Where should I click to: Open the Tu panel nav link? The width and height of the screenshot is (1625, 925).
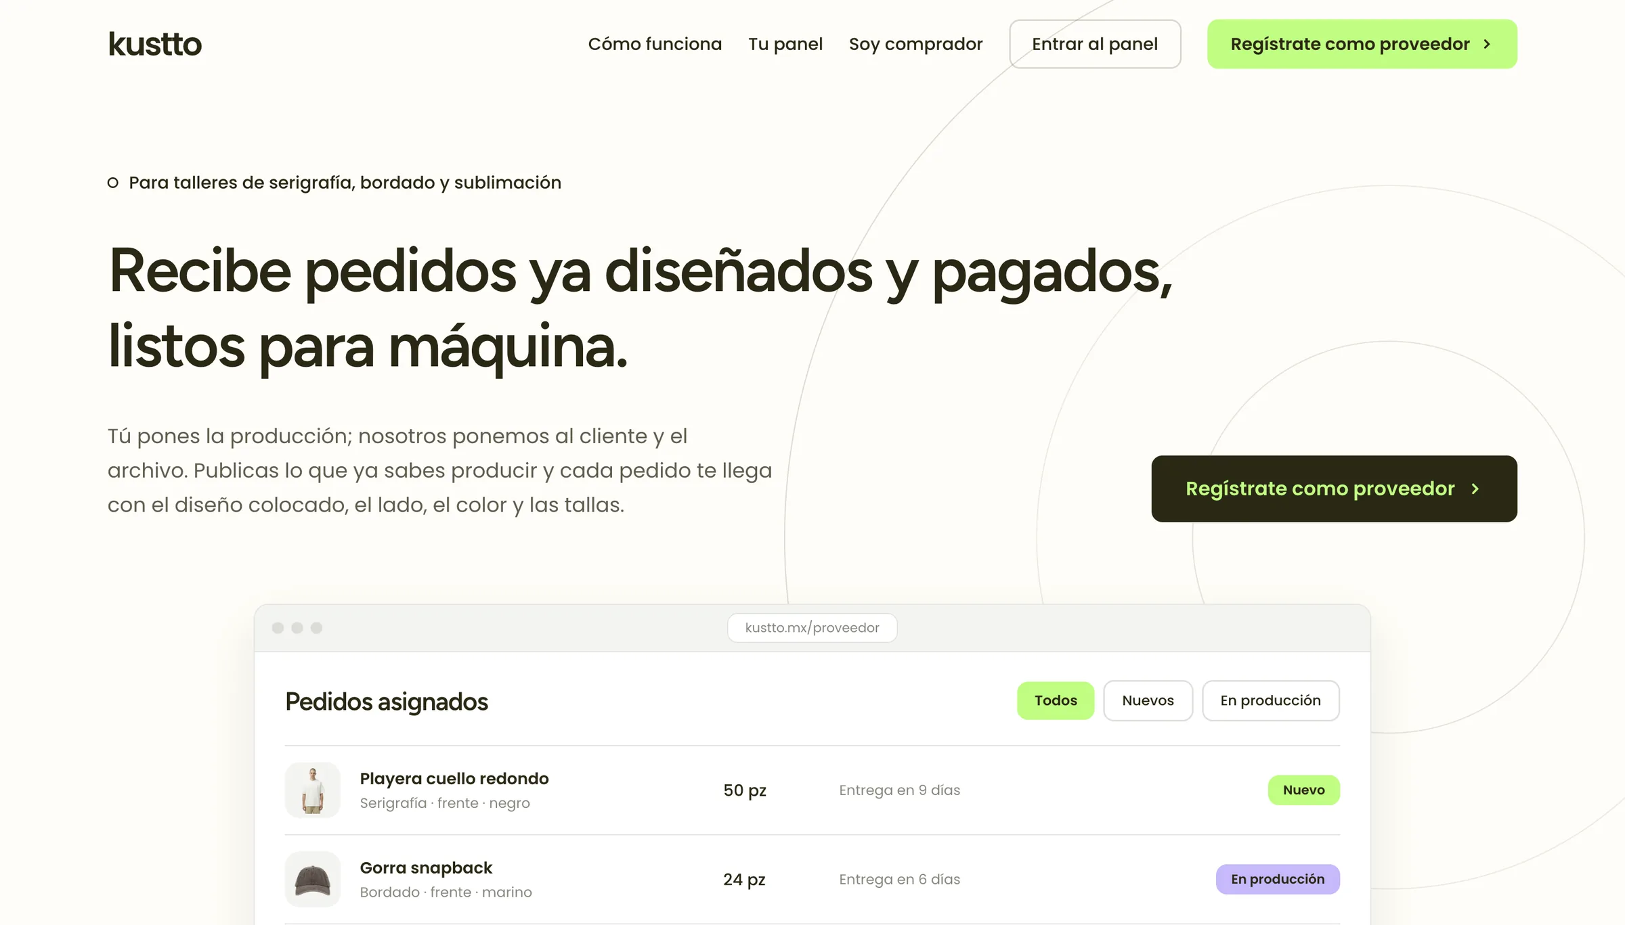pyautogui.click(x=785, y=44)
